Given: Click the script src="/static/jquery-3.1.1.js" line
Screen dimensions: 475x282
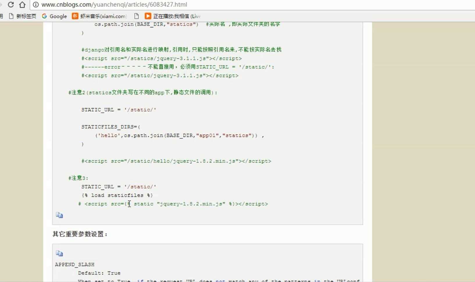Looking at the screenshot, I should tap(160, 76).
